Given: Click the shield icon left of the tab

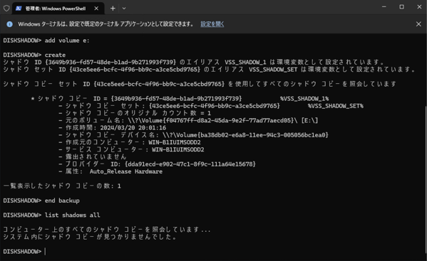Looking at the screenshot, I should point(6,9).
